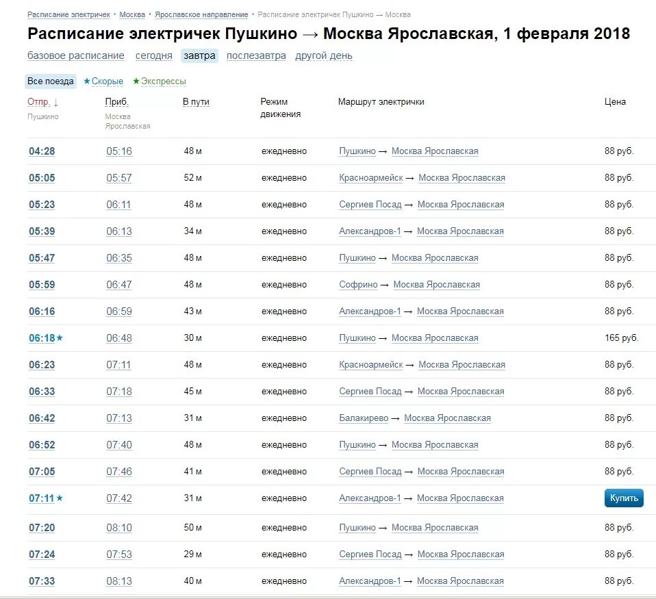
Task: Open Пушкино station in 04:28 row
Action: [357, 151]
